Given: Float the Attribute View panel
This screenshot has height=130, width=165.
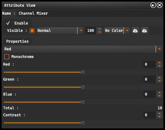Looking at the screenshot, I should tap(153, 5).
